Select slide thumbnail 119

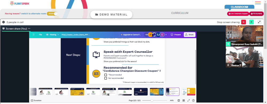click(125, 92)
